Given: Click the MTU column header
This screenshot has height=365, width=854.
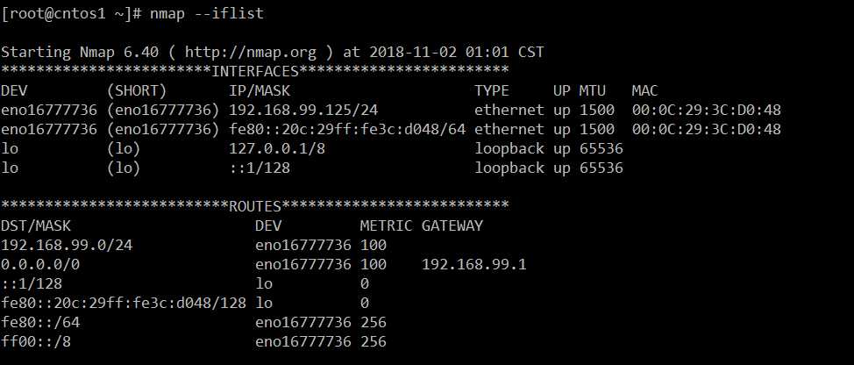Looking at the screenshot, I should pos(592,90).
